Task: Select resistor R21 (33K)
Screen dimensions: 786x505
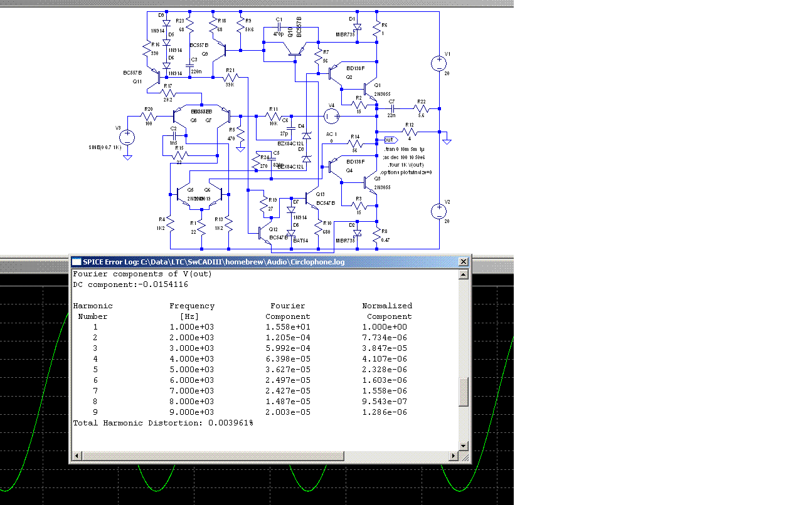Action: pyautogui.click(x=230, y=78)
